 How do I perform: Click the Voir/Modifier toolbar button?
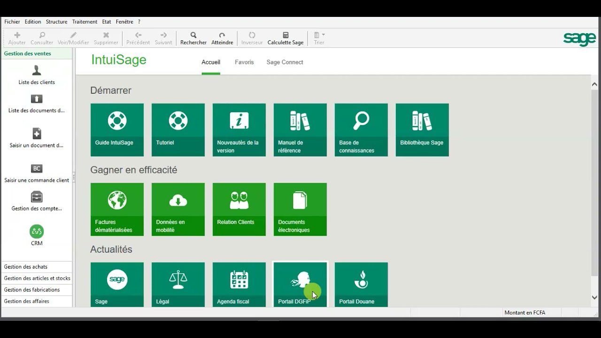click(73, 38)
